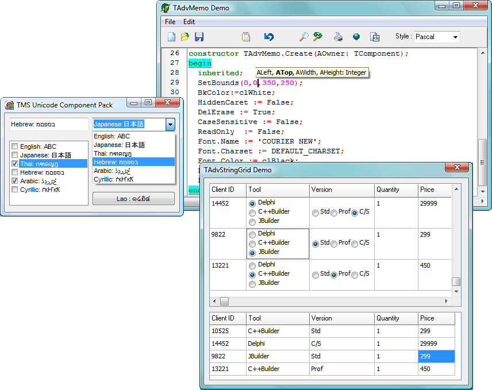Click memo vertical scrollbar up arrow

coord(483,53)
